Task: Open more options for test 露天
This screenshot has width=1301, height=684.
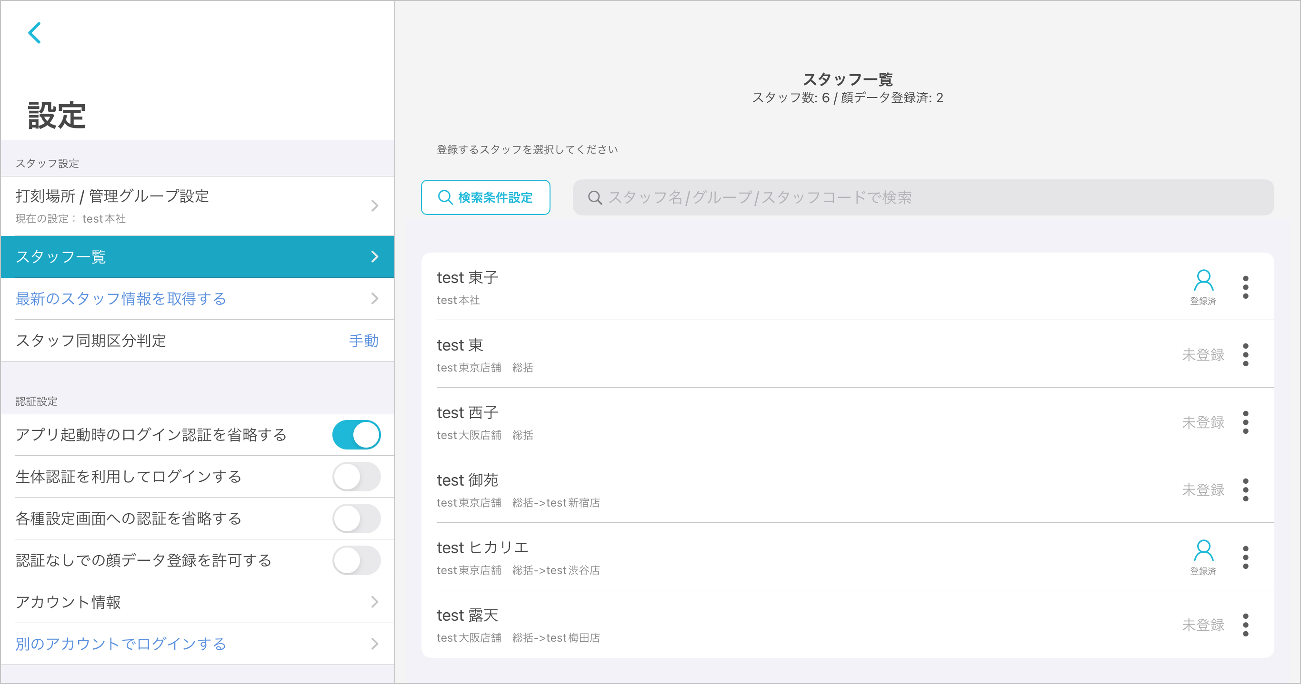Action: coord(1245,625)
